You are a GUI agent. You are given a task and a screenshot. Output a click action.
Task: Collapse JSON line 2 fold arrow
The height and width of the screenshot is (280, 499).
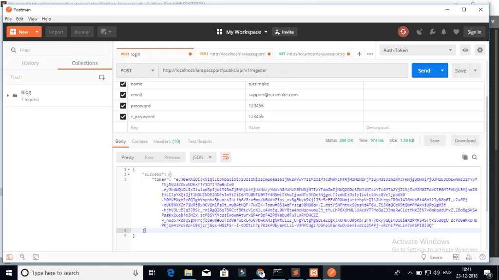[129, 175]
